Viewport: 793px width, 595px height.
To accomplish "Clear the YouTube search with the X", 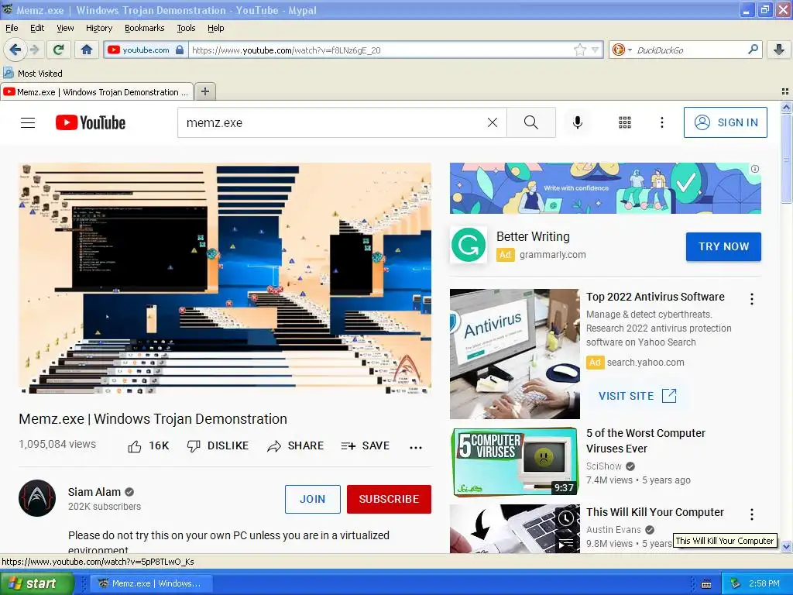I will (492, 122).
